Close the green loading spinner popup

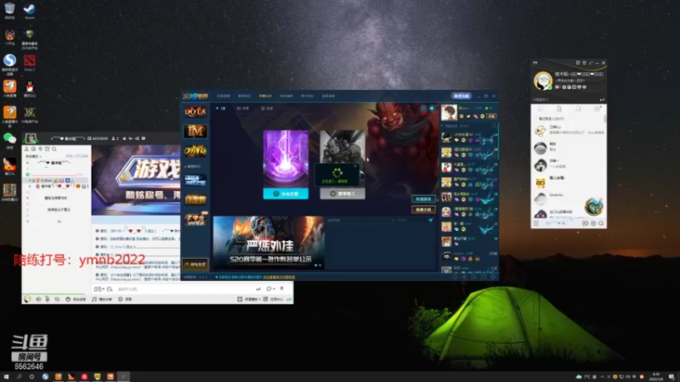[x=355, y=166]
